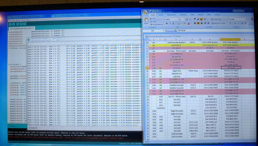Open the Excel Office button
The width and height of the screenshot is (258, 146).
[x=145, y=13]
